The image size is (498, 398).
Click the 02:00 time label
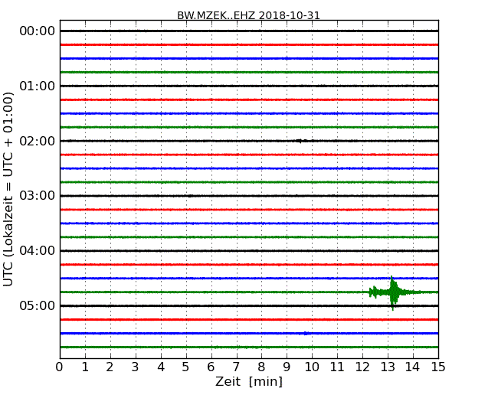click(36, 141)
